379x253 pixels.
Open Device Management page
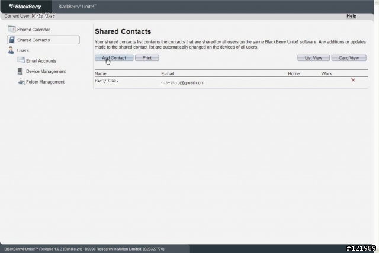pos(46,71)
